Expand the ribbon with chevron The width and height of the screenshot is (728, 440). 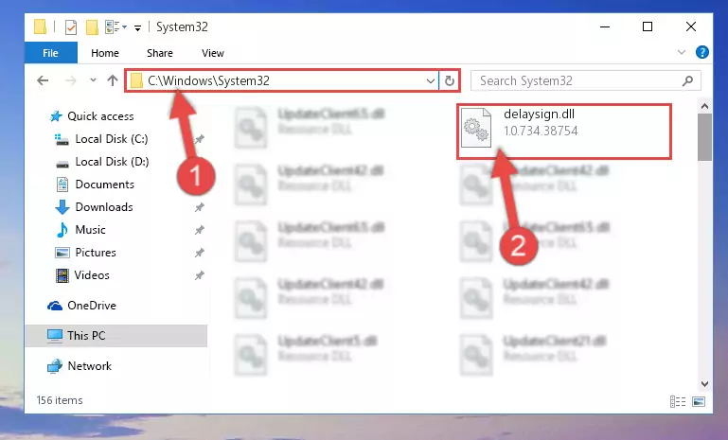click(x=681, y=52)
